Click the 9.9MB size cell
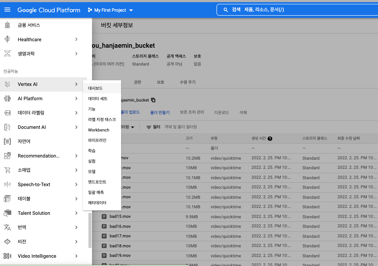Viewport: 378px width, 266px height. click(192, 217)
